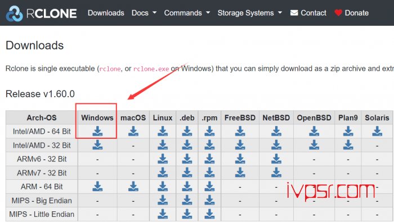The width and height of the screenshot is (394, 222).
Task: Open the Downloads nav link
Action: (106, 13)
